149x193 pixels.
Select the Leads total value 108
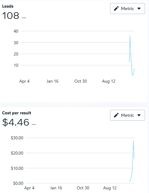click(x=11, y=16)
